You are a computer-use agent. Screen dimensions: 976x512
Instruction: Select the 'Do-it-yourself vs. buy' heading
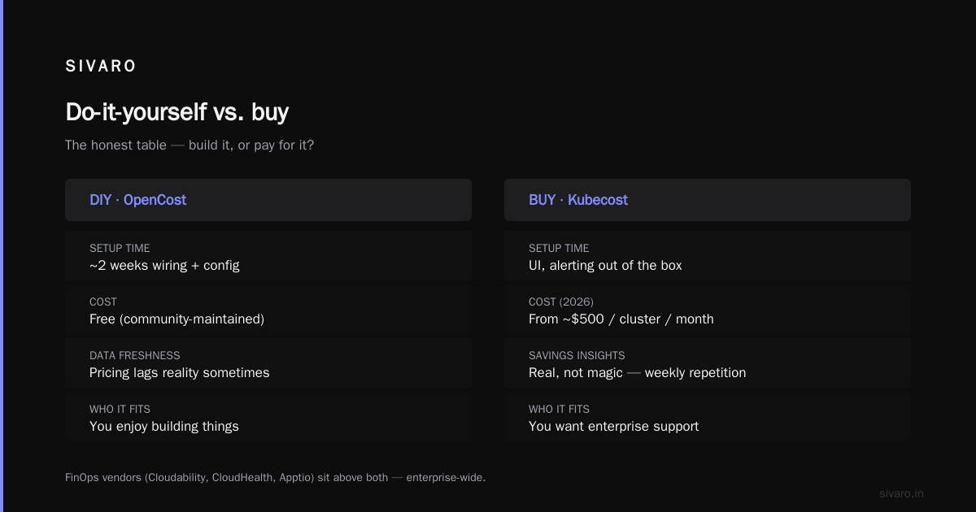177,111
